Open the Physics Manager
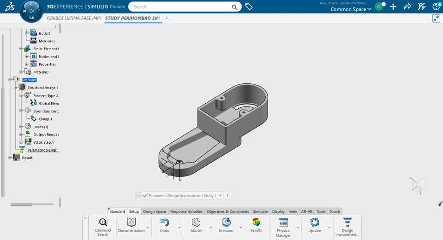The height and width of the screenshot is (240, 443). coord(283,226)
